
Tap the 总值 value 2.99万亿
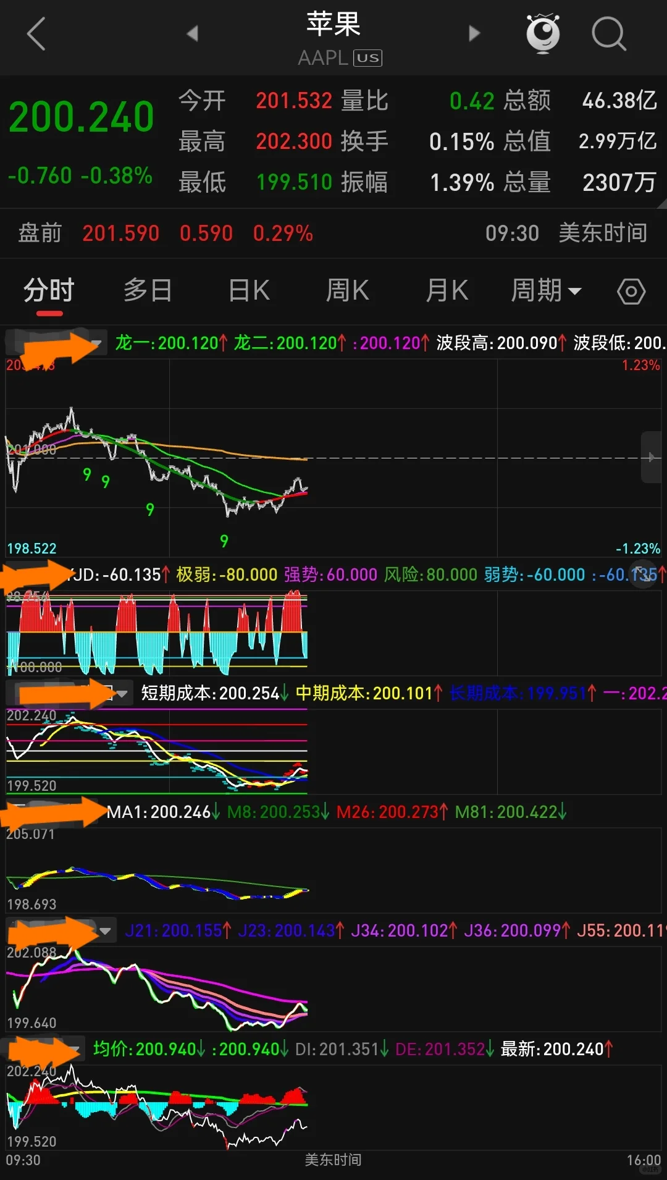tap(618, 141)
